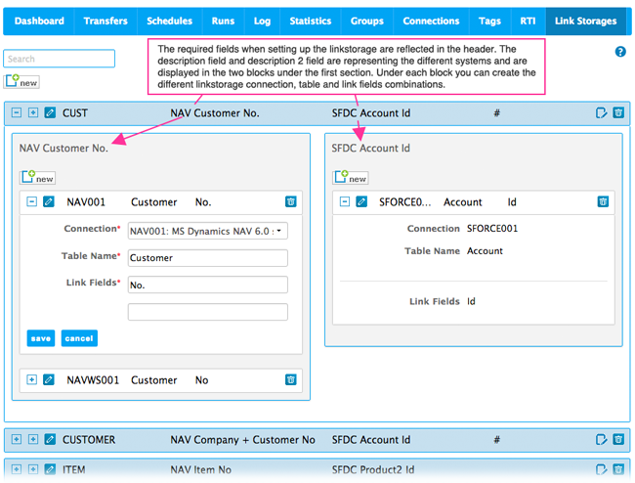Click the top new link storage button
The width and height of the screenshot is (635, 483).
pos(21,82)
